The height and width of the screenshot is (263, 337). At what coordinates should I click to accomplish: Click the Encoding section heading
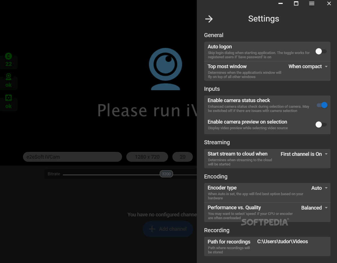(x=216, y=176)
